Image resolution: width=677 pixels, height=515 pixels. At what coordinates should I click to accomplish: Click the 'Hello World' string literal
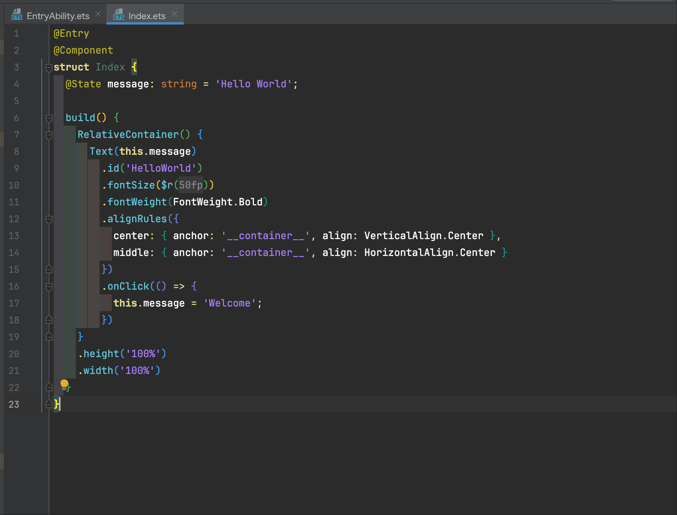[x=253, y=84]
